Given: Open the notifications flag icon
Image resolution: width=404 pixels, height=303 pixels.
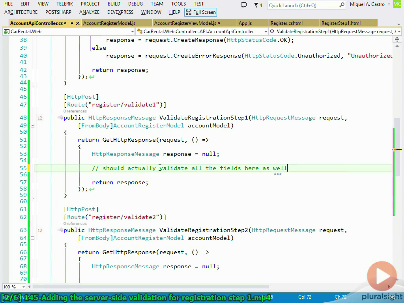Looking at the screenshot, I should pos(258,5).
